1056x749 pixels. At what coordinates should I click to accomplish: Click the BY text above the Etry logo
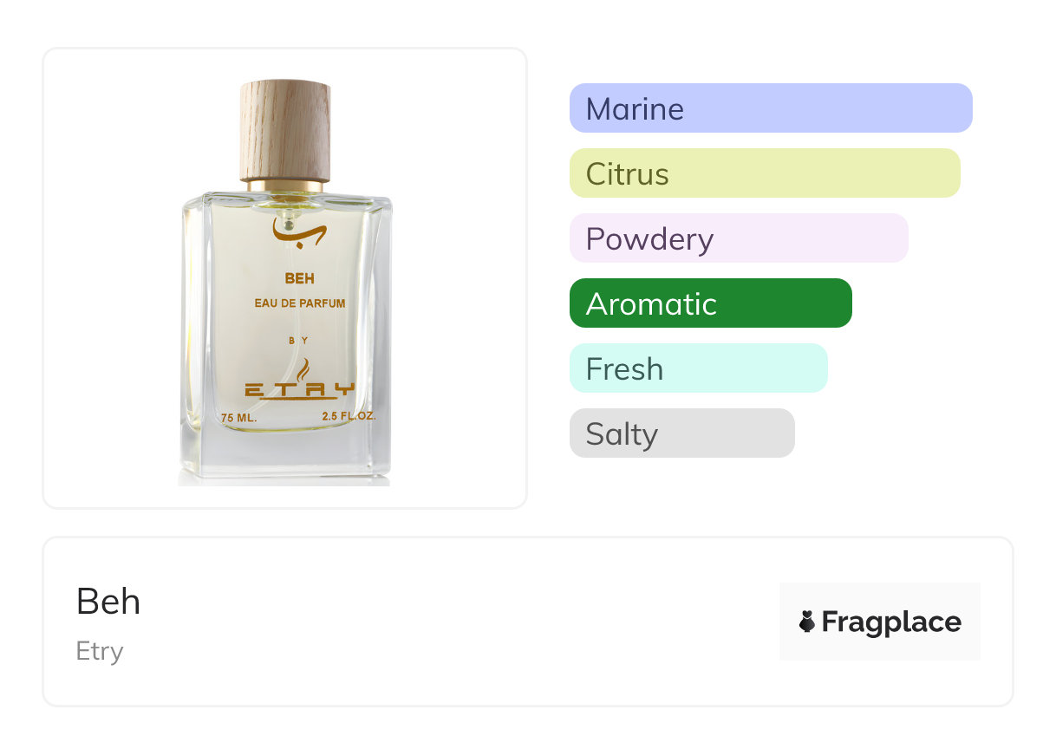point(299,341)
